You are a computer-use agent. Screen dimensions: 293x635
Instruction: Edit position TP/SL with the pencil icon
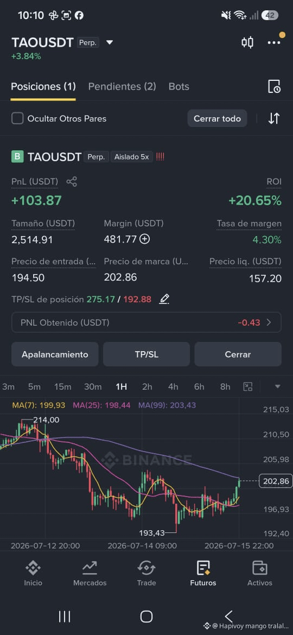[164, 299]
